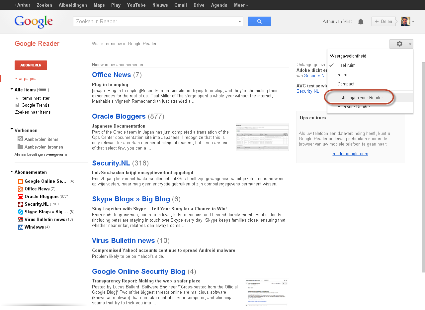Click the settings gear icon
Screen dimensions: 425x310
(x=399, y=44)
